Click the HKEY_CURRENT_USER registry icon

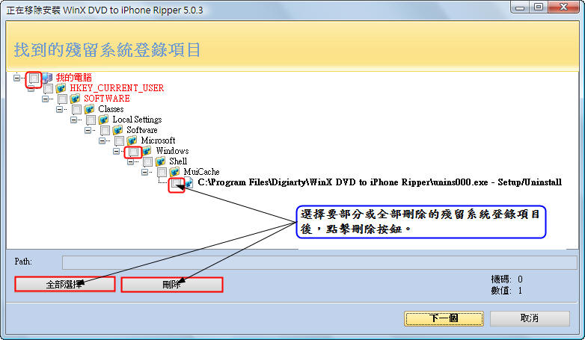pyautogui.click(x=61, y=88)
